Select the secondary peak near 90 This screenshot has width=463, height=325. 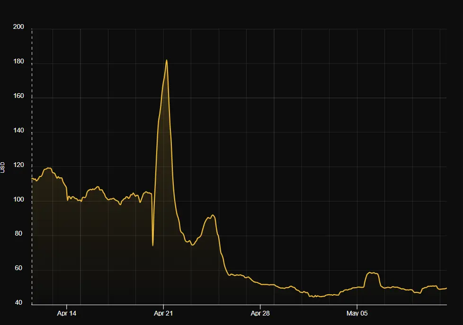pos(212,216)
